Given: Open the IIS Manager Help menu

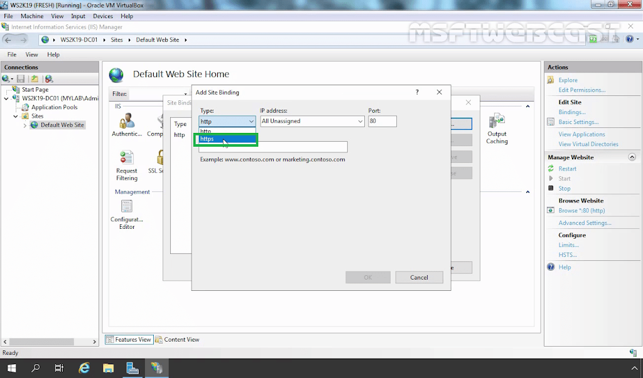Looking at the screenshot, I should (53, 55).
